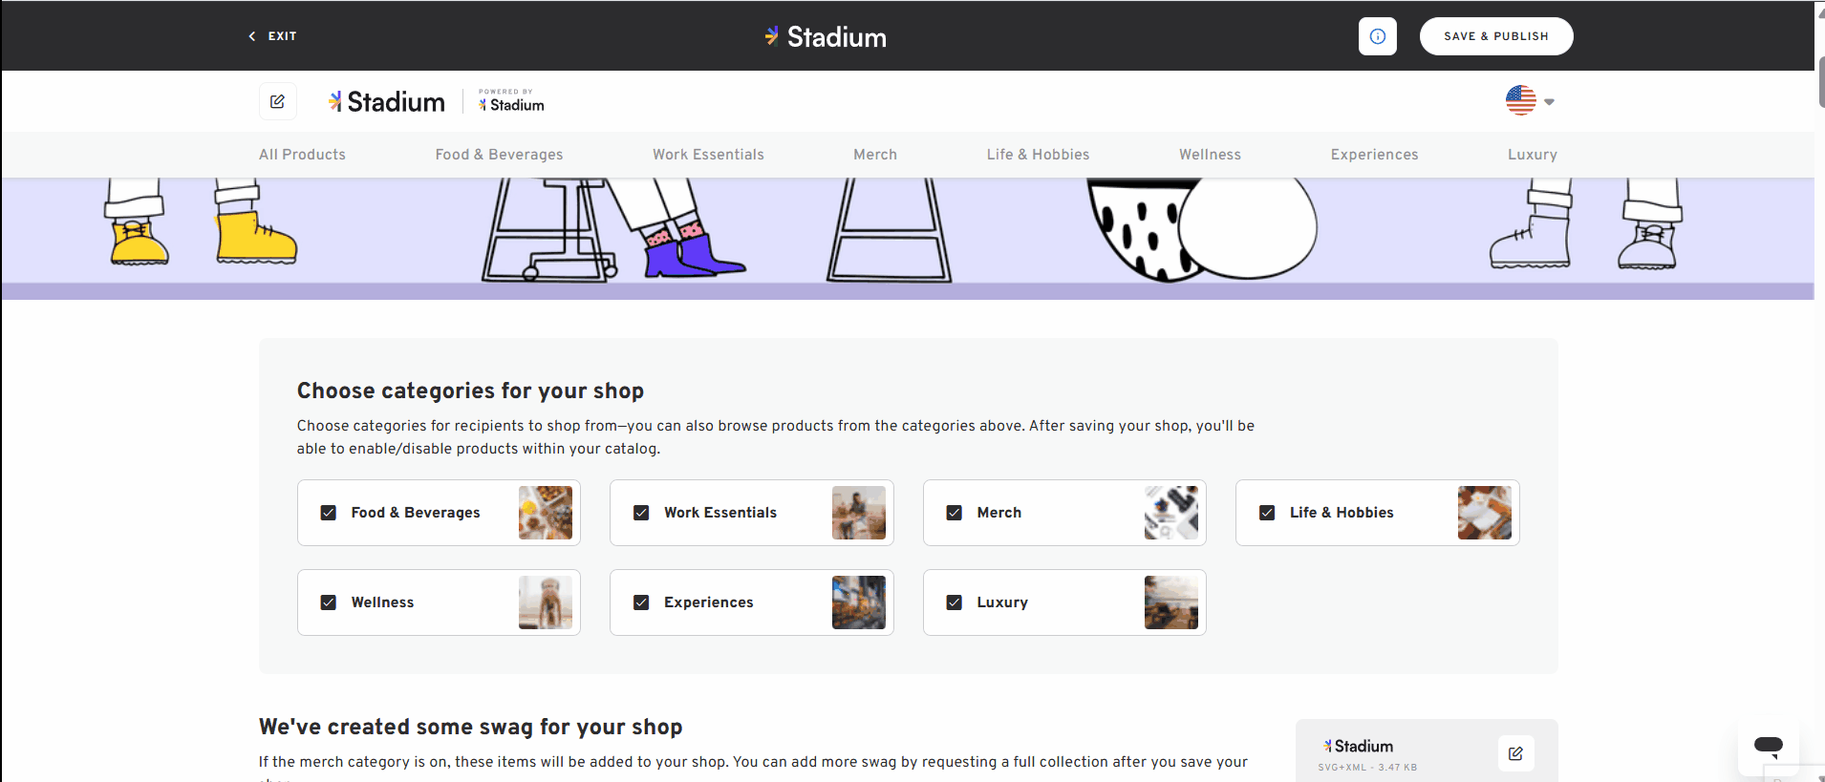Switch to the All Products tab
Screen dimensions: 1825x782
click(302, 154)
